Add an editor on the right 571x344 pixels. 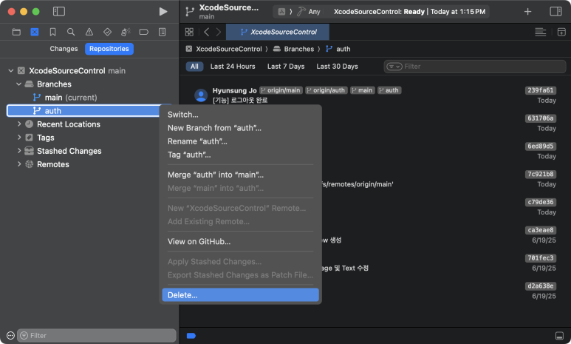point(561,32)
